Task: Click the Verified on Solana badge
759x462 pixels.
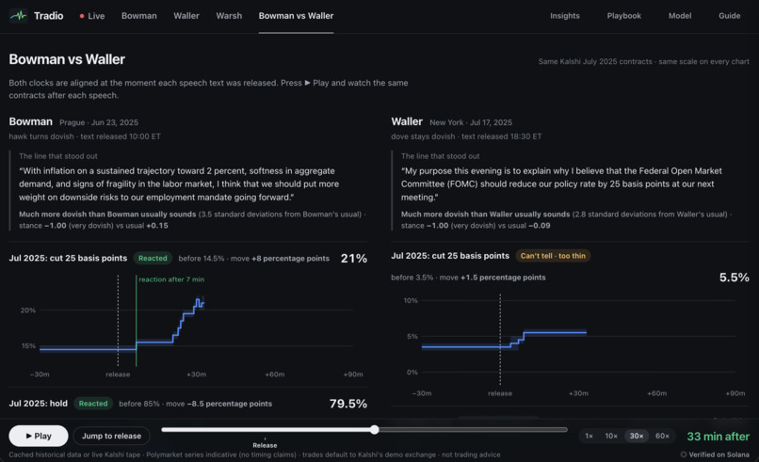Action: pos(715,454)
